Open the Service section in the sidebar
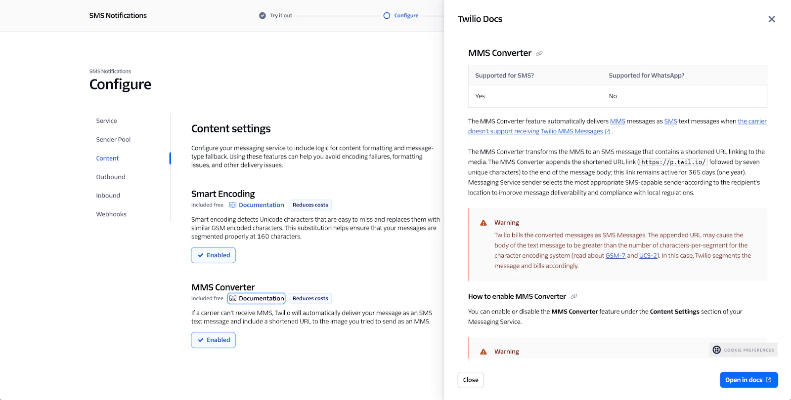This screenshot has width=791, height=400. click(x=106, y=121)
